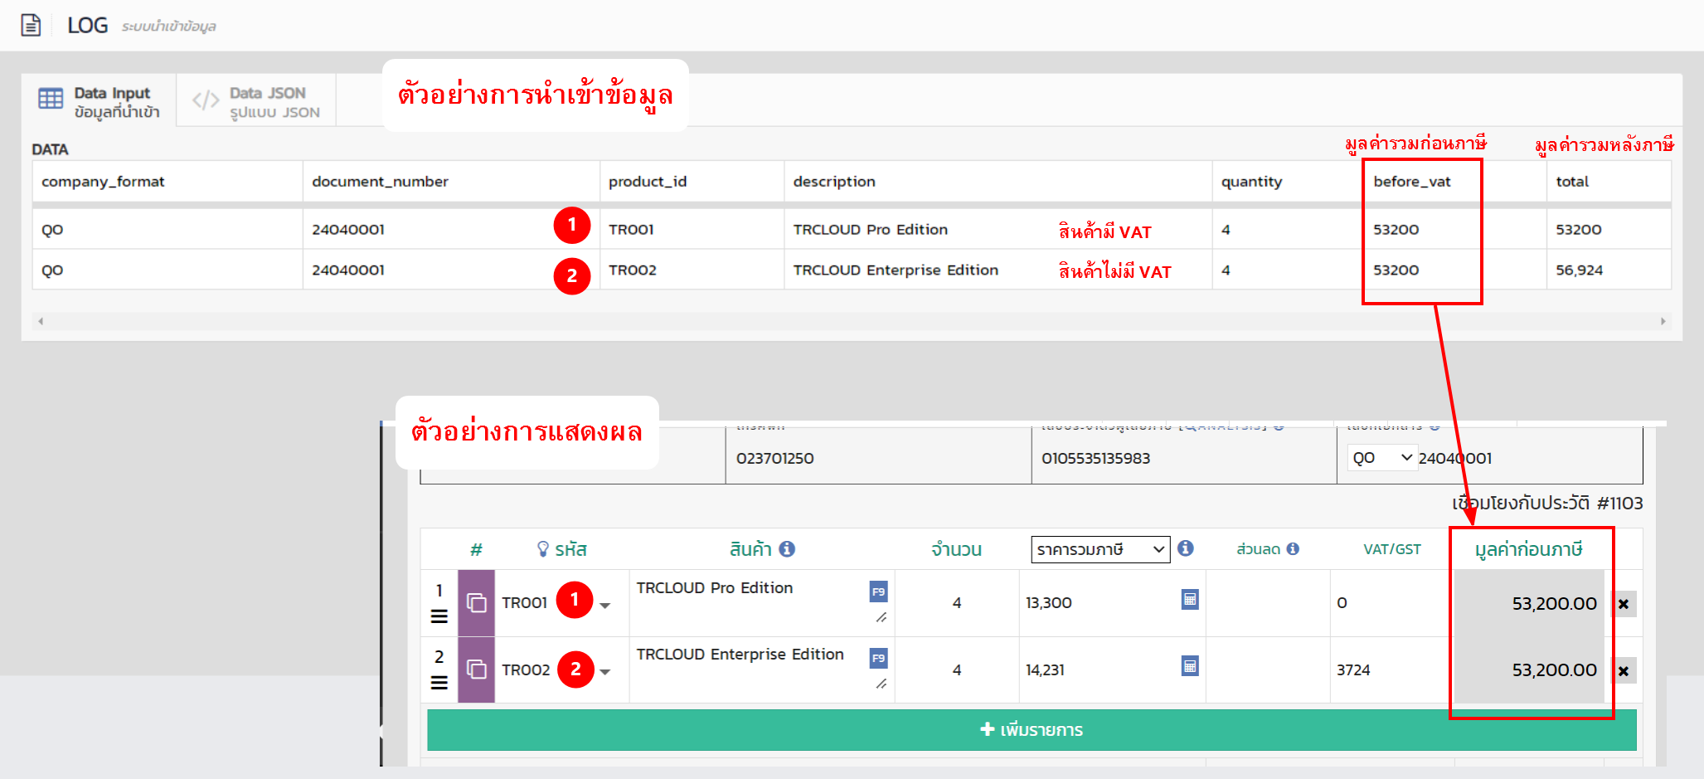Image resolution: width=1704 pixels, height=779 pixels.
Task: Click the resize handle of TRCLOUD Pro Edition description
Action: [881, 617]
